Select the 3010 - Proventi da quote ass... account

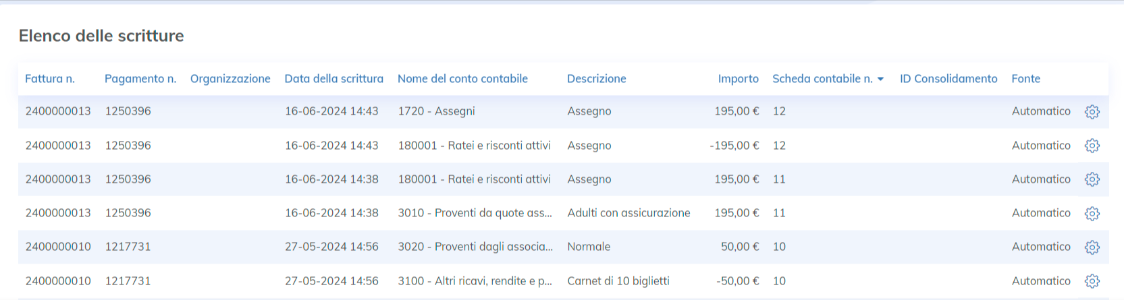click(x=475, y=213)
